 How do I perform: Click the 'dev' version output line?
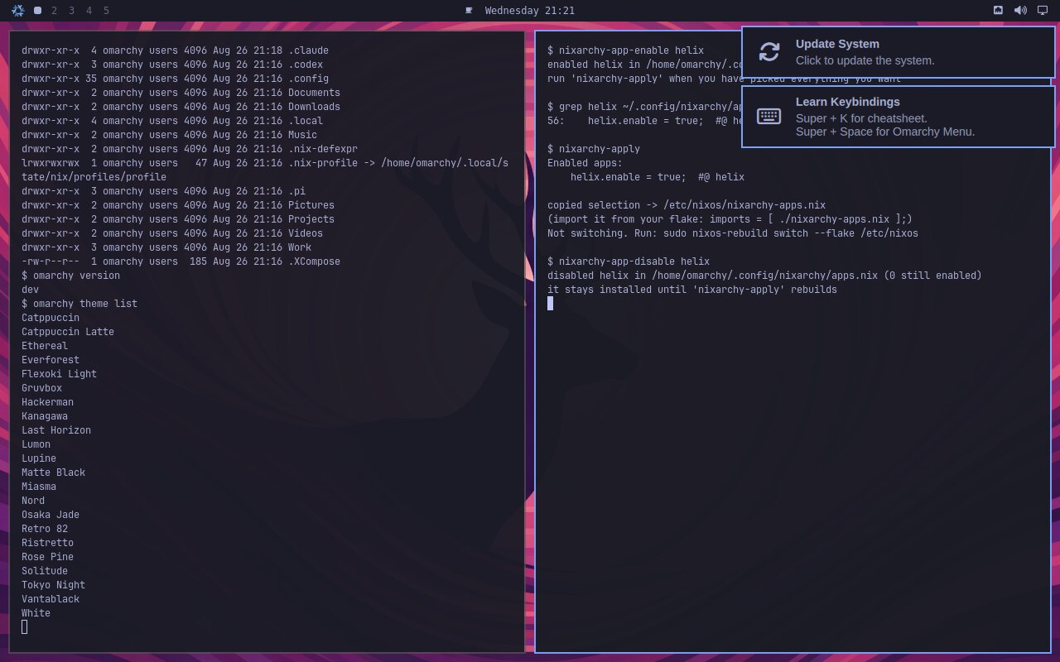30,290
